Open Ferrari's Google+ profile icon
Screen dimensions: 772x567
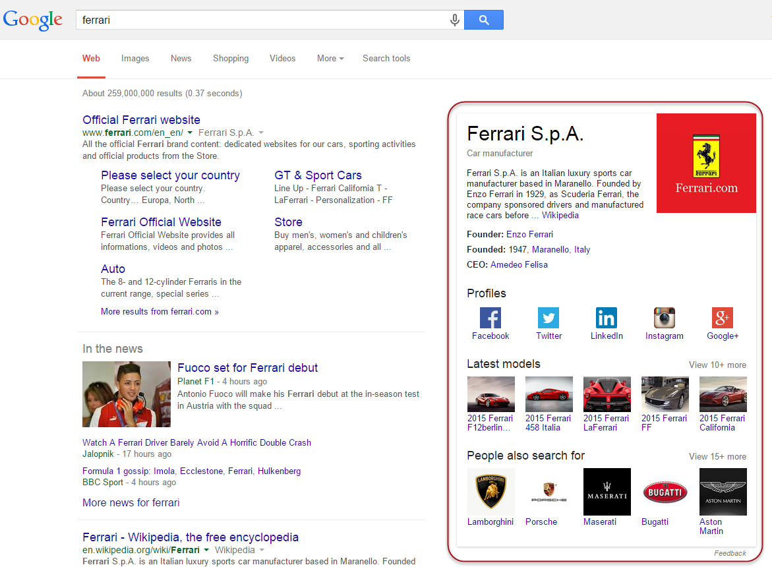point(723,318)
